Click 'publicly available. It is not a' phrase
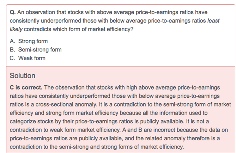Screen dimensions: 236x153 pos(175,121)
